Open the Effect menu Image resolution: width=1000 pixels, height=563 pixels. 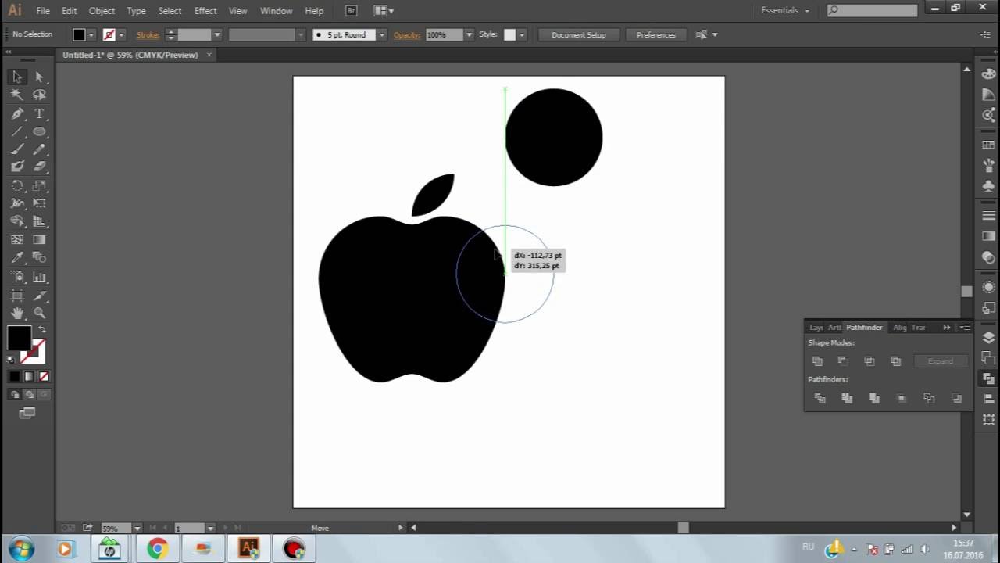click(x=205, y=11)
